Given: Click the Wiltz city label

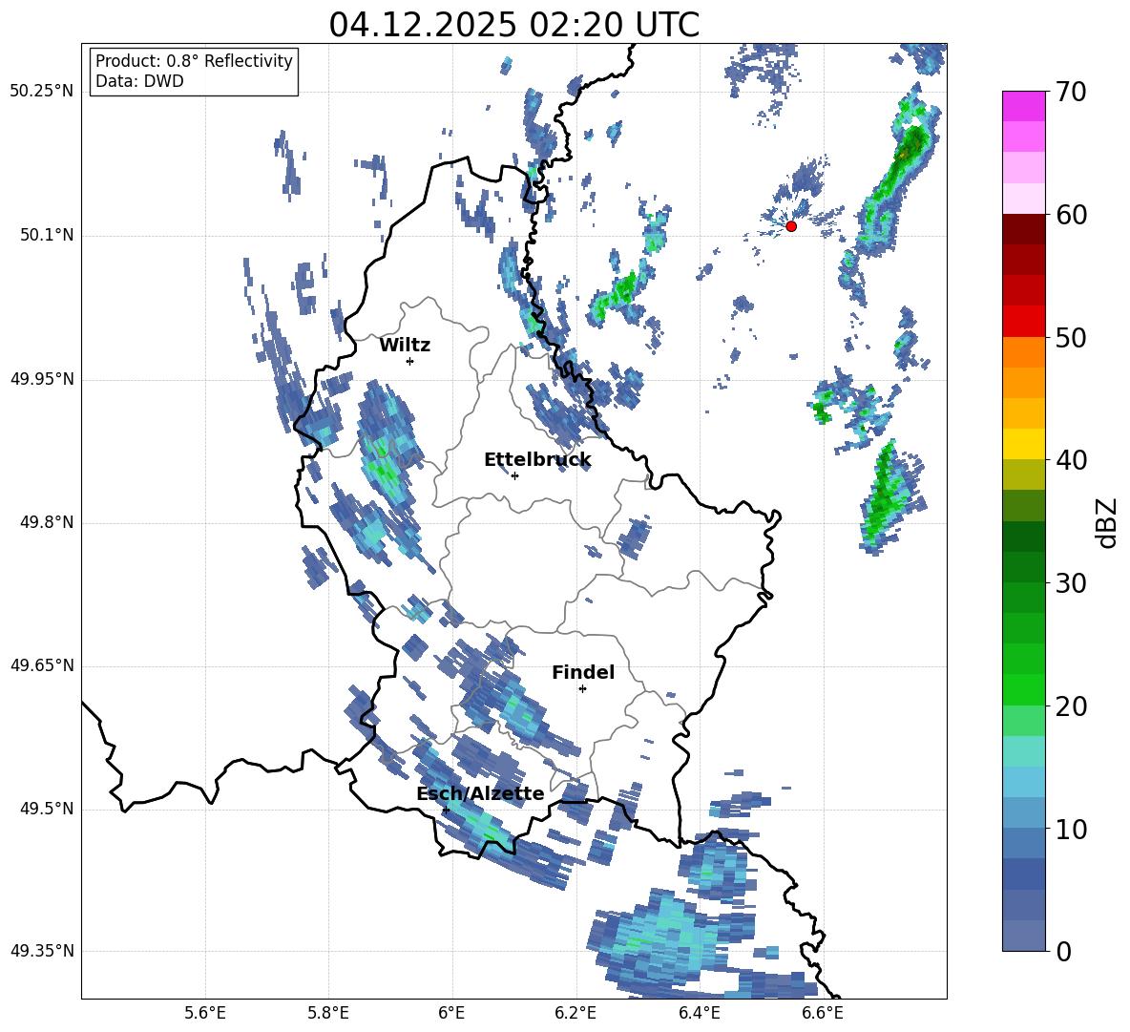Looking at the screenshot, I should click(405, 346).
